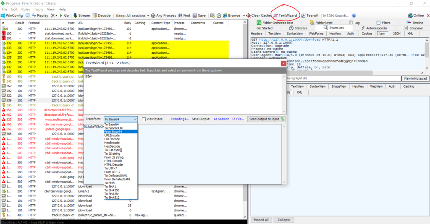The width and height of the screenshot is (430, 224).
Task: Open the Keep: All sessions dropdown
Action: tap(132, 16)
